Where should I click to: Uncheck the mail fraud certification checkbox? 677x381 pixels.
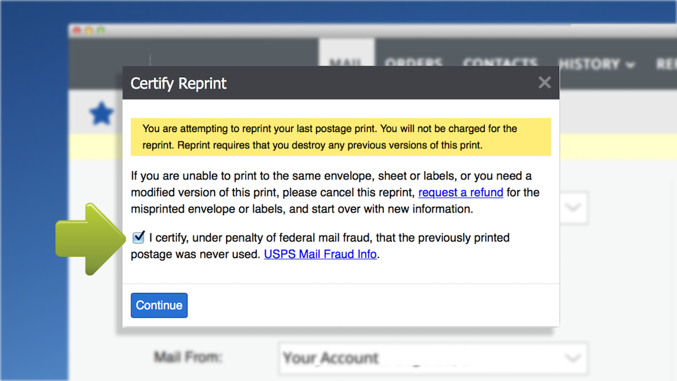(x=139, y=237)
